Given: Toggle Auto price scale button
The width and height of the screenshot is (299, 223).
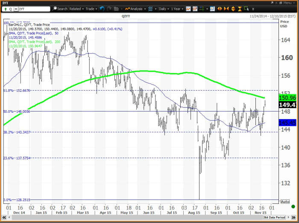Looking at the screenshot, I should [x=285, y=202].
